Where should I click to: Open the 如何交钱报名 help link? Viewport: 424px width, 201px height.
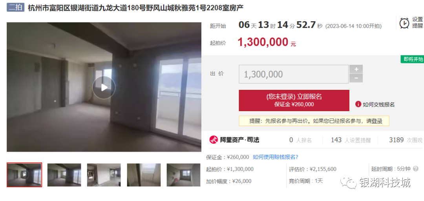coord(378,104)
